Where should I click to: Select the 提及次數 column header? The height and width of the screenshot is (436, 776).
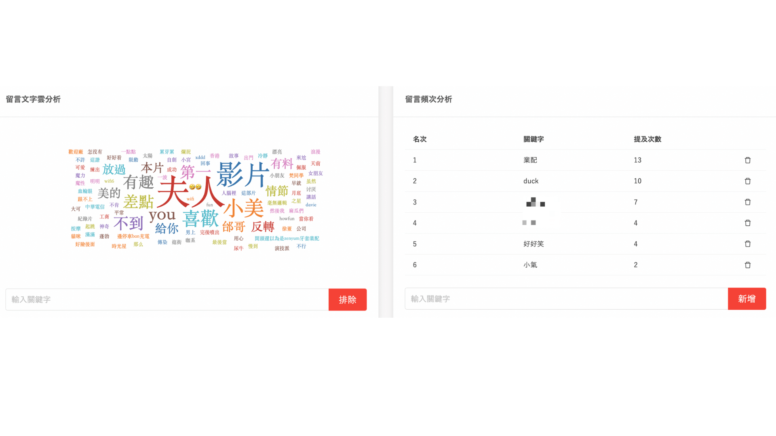pos(647,139)
